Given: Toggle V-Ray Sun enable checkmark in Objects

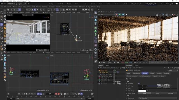Looking at the screenshot, I should click(116, 72).
